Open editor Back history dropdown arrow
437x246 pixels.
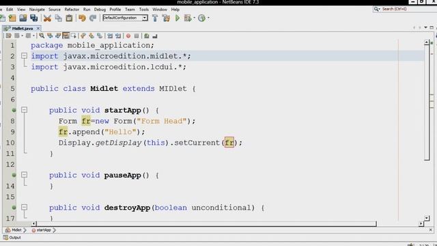tap(22, 36)
